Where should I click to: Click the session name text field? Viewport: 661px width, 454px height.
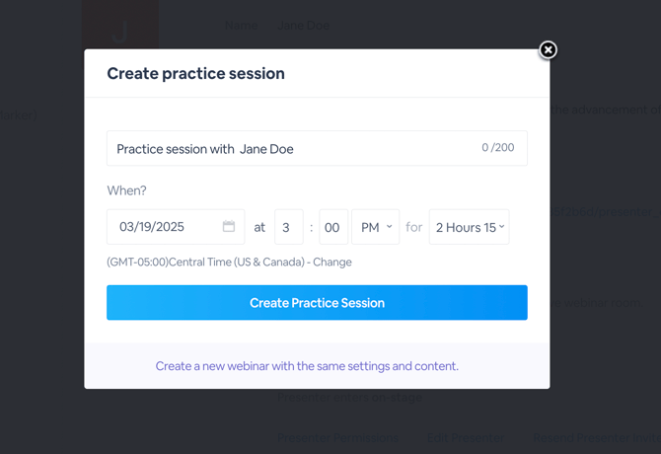pyautogui.click(x=296, y=149)
